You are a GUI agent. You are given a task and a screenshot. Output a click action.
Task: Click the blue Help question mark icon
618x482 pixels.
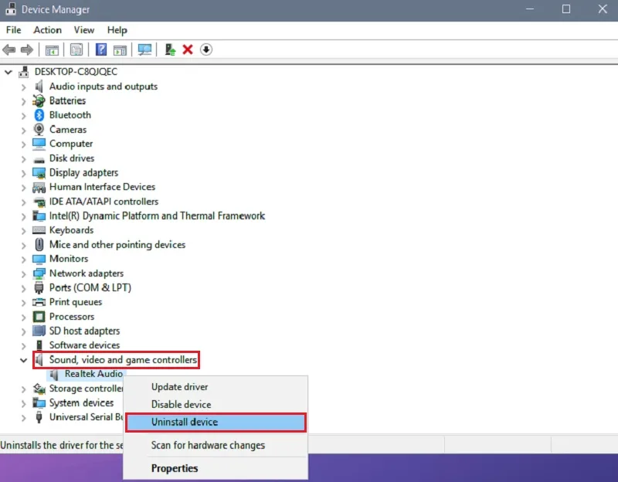[x=101, y=50]
